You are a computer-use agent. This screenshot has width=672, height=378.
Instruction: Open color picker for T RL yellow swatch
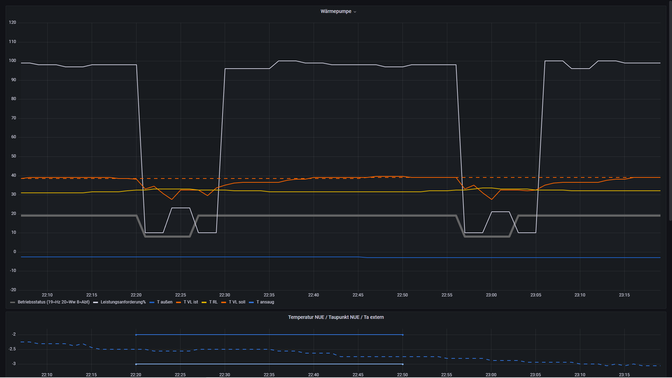(205, 302)
